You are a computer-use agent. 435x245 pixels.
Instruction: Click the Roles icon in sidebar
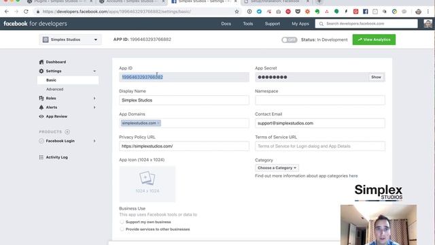click(41, 98)
